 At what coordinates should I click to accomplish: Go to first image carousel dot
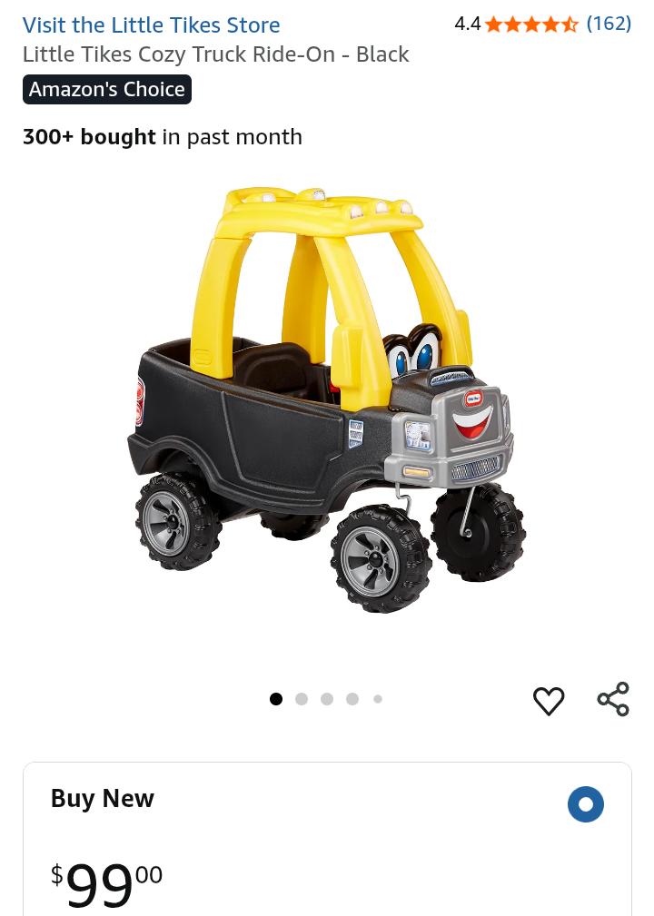click(x=276, y=699)
